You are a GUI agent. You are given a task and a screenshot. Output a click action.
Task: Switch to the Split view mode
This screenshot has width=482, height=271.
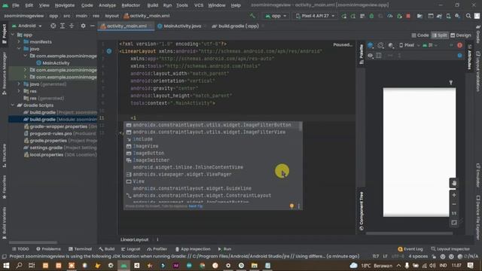click(x=440, y=35)
